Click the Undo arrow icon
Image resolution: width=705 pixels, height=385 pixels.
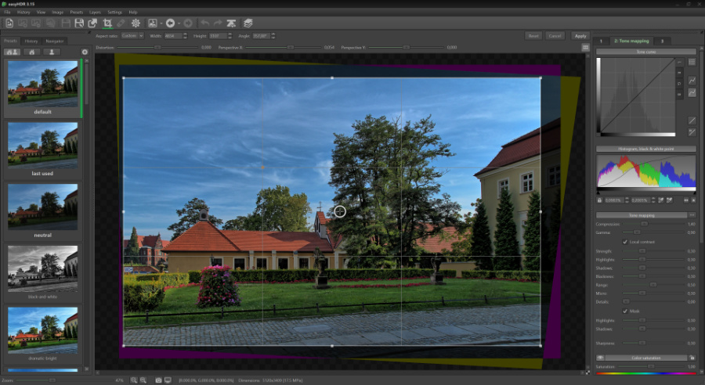pos(204,23)
